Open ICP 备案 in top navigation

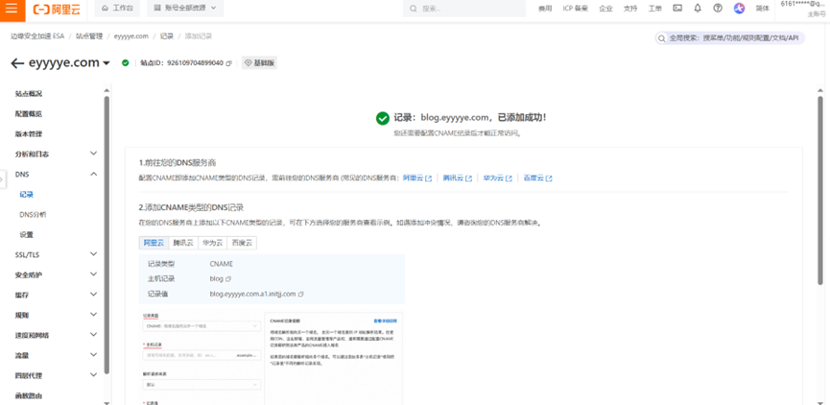576,9
